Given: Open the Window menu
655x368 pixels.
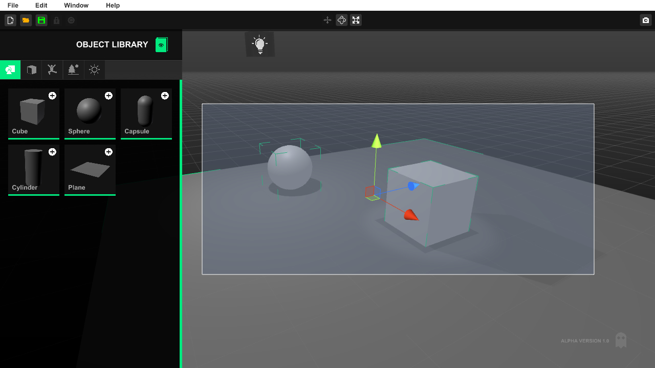Looking at the screenshot, I should point(76,5).
